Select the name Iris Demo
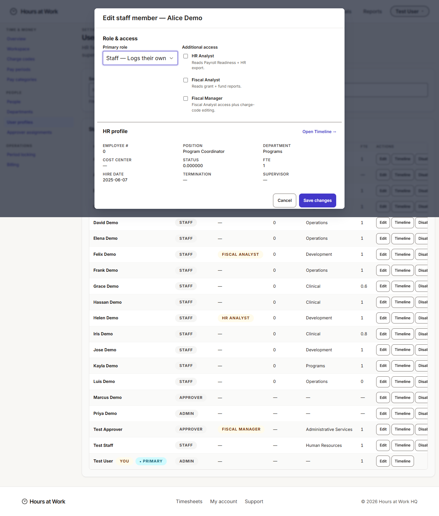Viewport: 439px width, 516px height. (103, 334)
